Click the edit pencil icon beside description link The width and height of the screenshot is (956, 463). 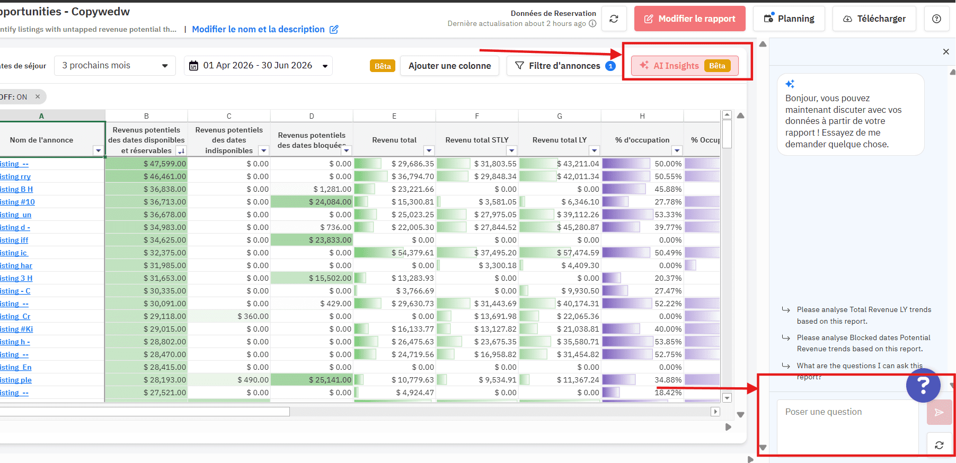pos(334,30)
